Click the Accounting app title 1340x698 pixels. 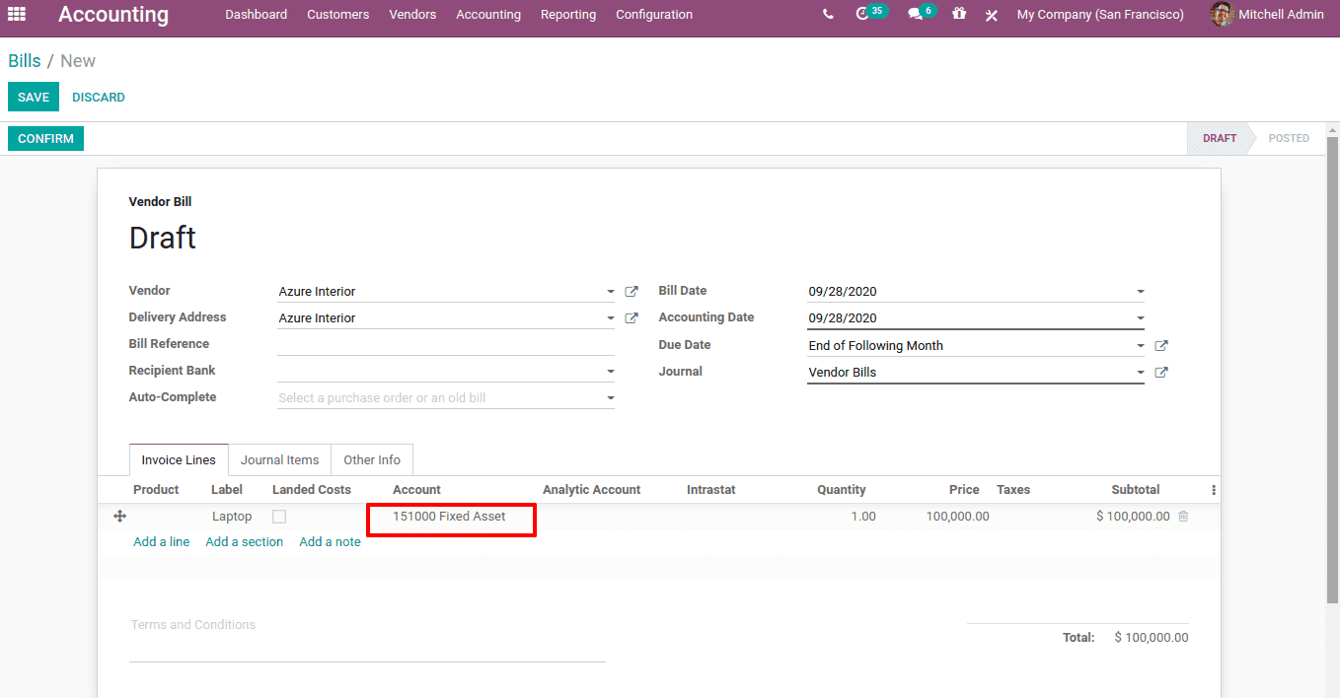pyautogui.click(x=113, y=15)
